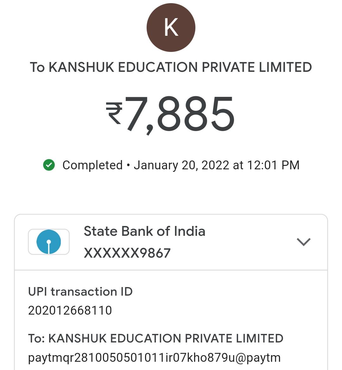Tap the recipient name heading at top
Screen dimensions: 342x370
point(171,67)
